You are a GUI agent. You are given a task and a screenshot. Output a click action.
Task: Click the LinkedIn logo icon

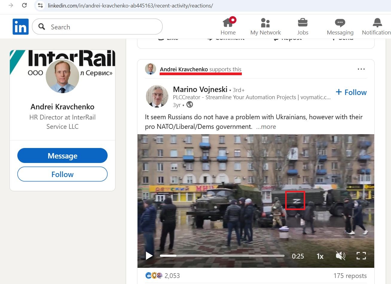[x=21, y=27]
